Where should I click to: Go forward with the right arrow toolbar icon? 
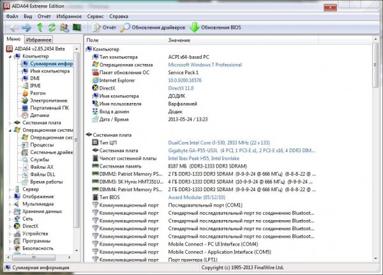point(26,27)
